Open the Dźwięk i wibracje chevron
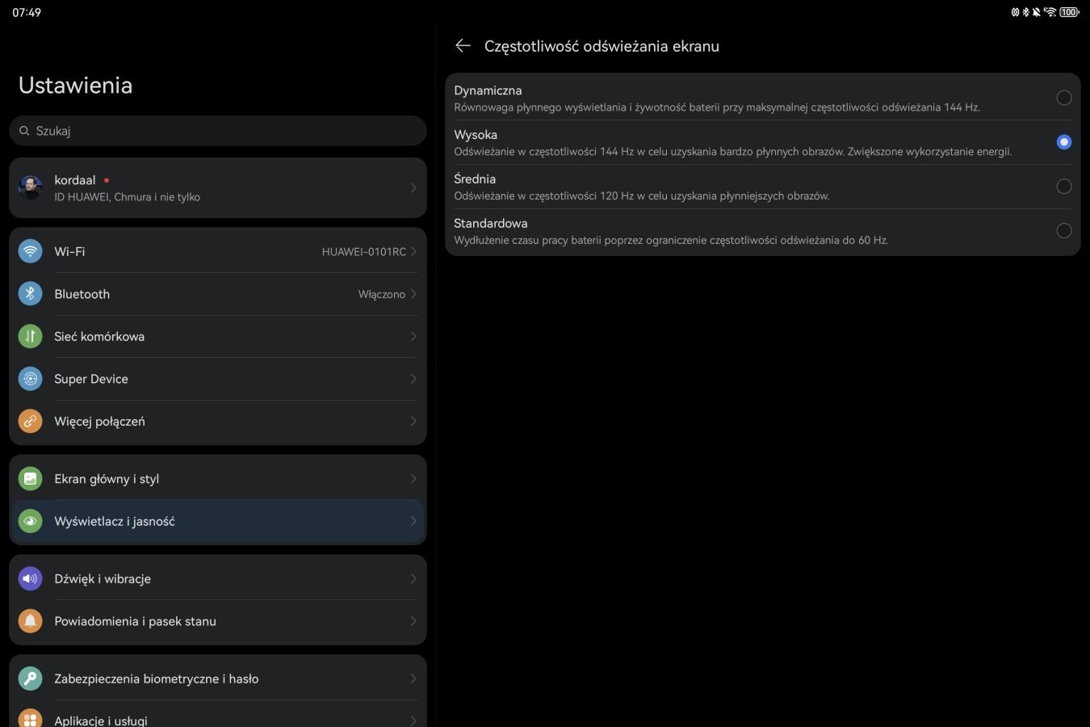The width and height of the screenshot is (1090, 727). [x=413, y=578]
